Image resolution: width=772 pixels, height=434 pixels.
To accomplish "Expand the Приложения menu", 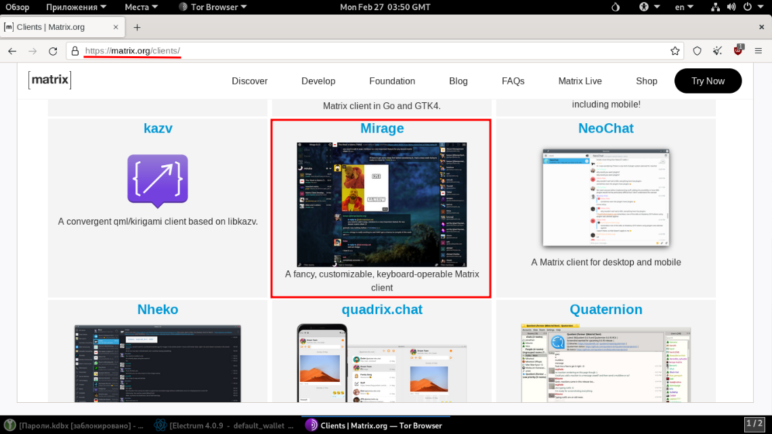I will [76, 7].
